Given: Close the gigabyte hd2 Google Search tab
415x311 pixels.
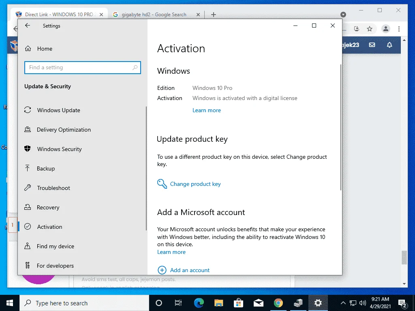Looking at the screenshot, I should click(x=198, y=15).
